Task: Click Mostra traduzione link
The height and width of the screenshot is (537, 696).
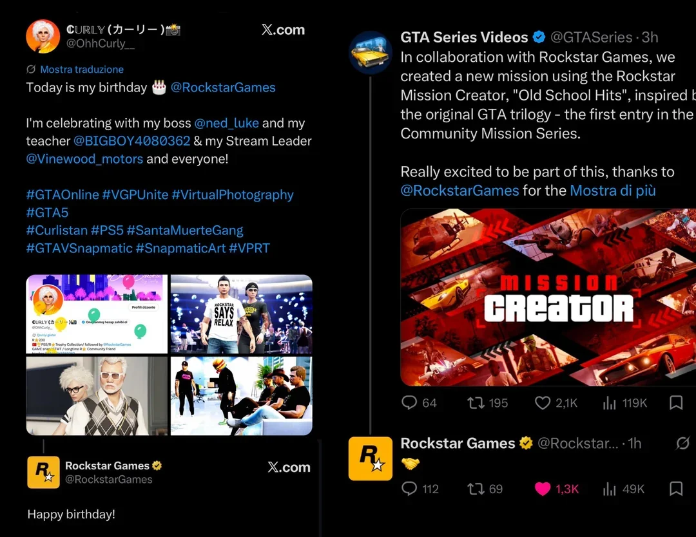Action: [82, 69]
